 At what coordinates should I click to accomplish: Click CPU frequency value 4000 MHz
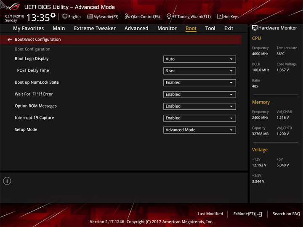coord(260,54)
